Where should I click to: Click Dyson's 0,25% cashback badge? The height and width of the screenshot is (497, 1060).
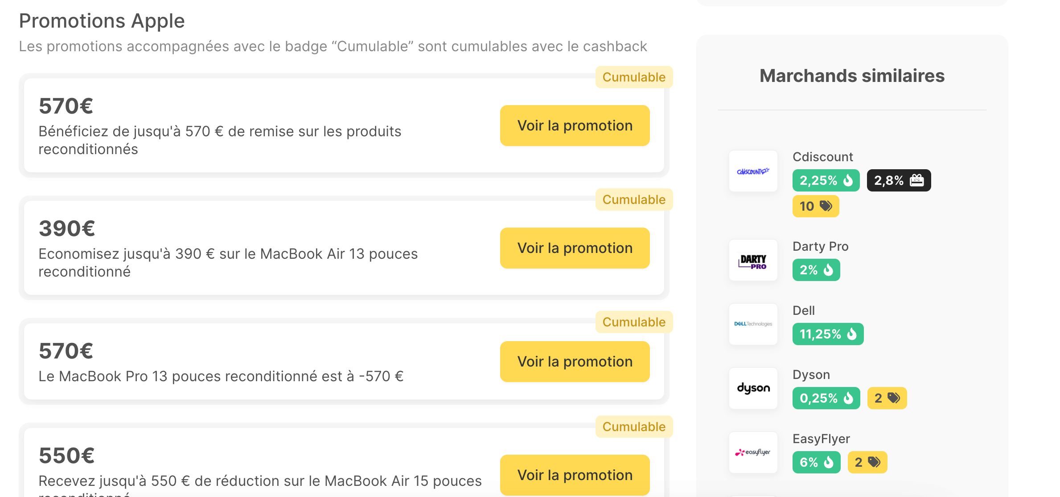pyautogui.click(x=826, y=398)
